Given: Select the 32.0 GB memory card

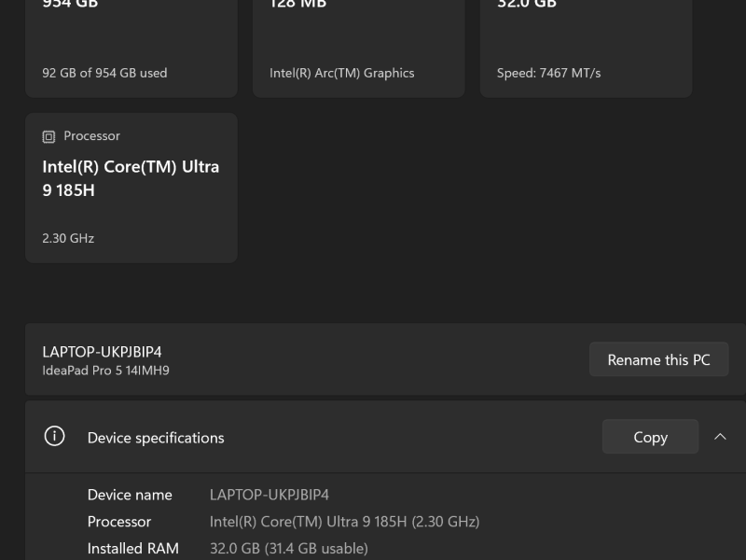Looking at the screenshot, I should tap(586, 47).
